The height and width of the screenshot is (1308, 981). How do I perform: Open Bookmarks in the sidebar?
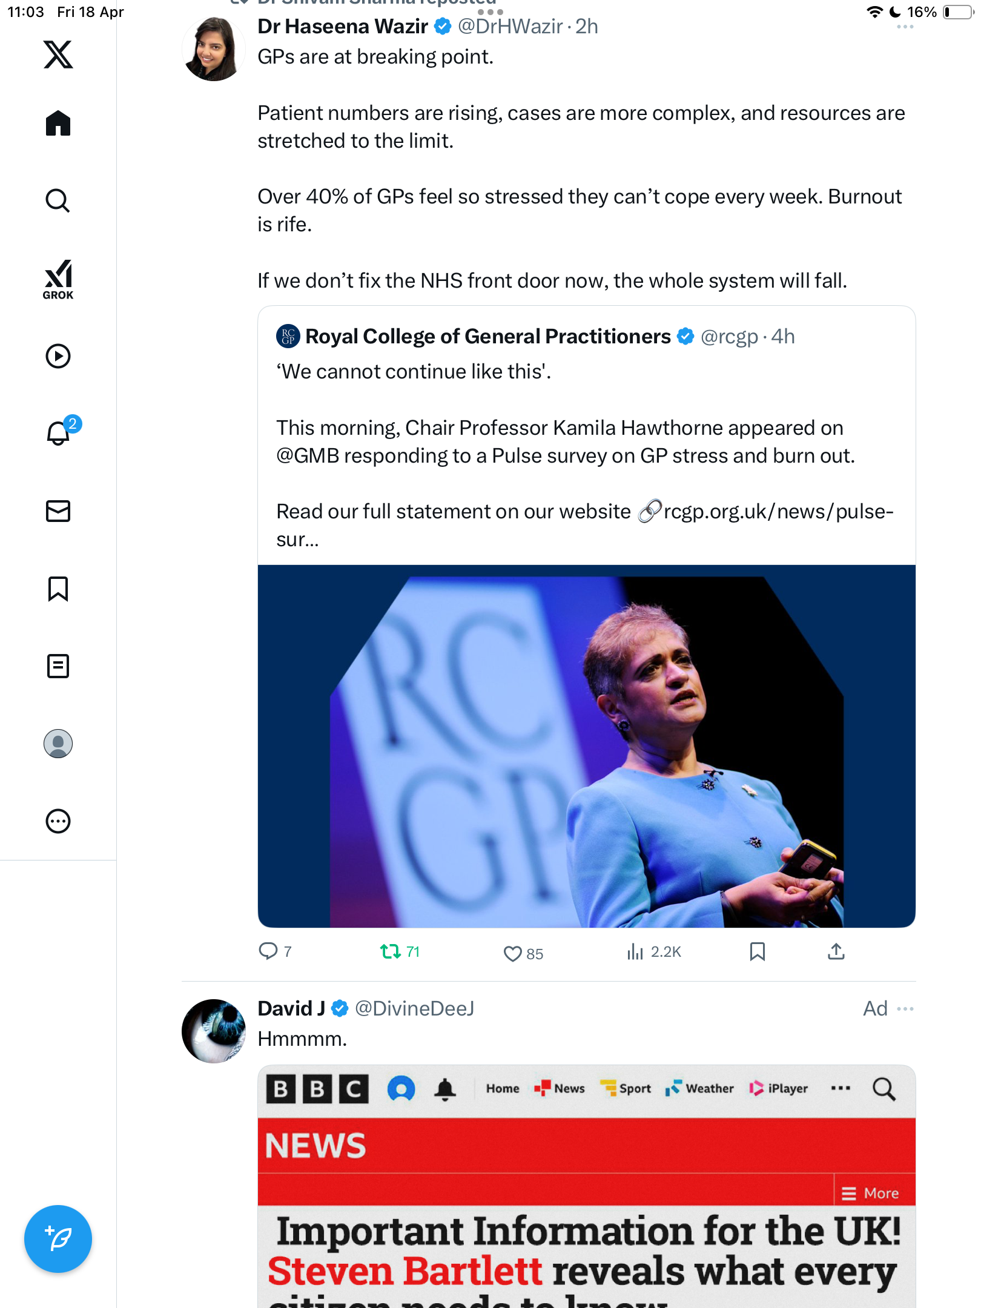click(x=58, y=589)
